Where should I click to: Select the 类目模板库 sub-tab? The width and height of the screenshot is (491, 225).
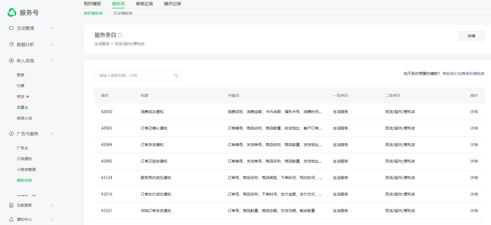click(93, 13)
